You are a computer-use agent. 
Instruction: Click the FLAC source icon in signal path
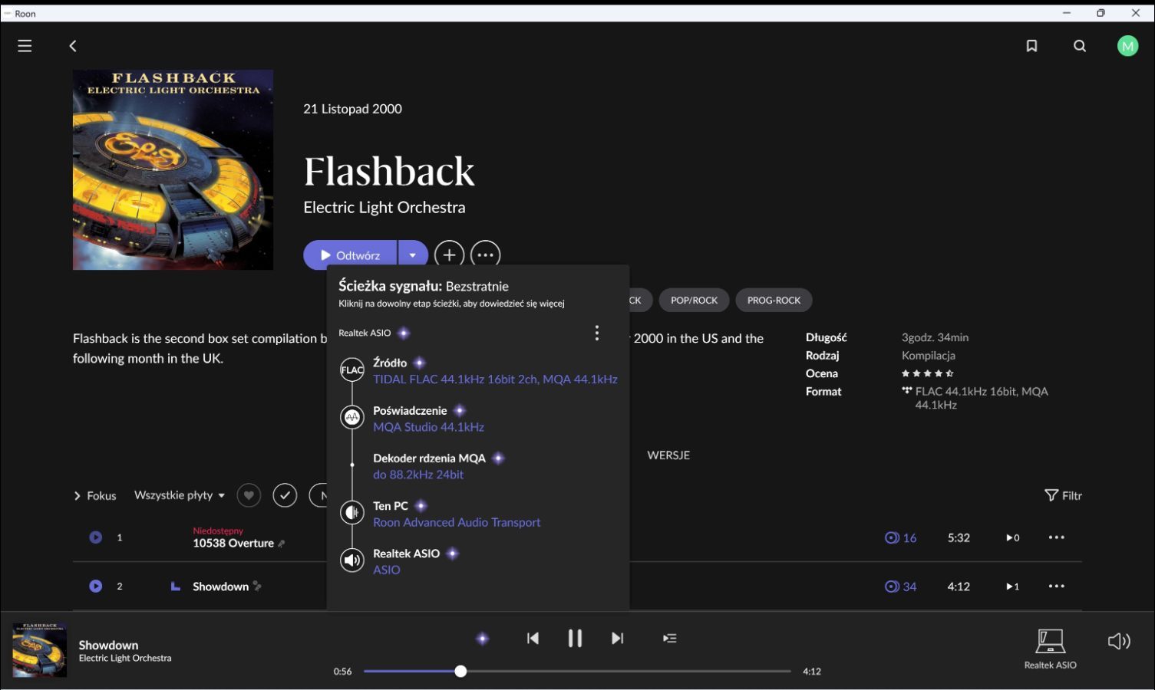[x=352, y=370]
